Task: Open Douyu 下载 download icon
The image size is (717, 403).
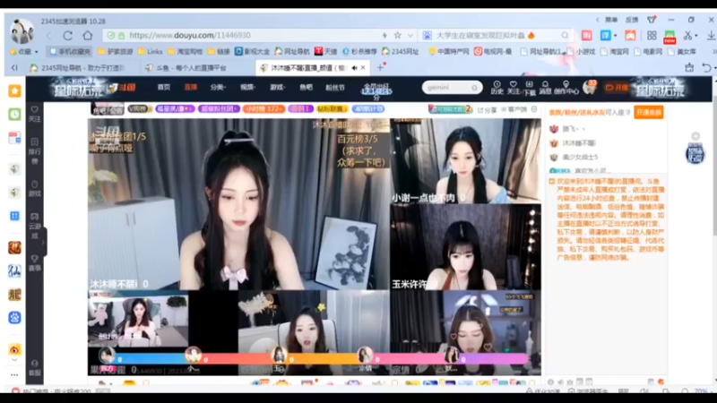Action: click(x=529, y=88)
